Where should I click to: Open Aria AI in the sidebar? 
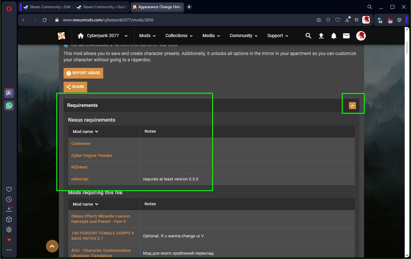tap(9, 93)
